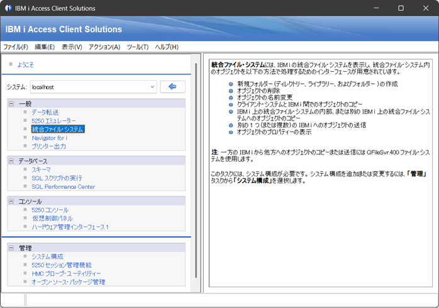Collapse the コンソール section
Image resolution: width=439 pixels, height=308 pixels.
coord(11,201)
